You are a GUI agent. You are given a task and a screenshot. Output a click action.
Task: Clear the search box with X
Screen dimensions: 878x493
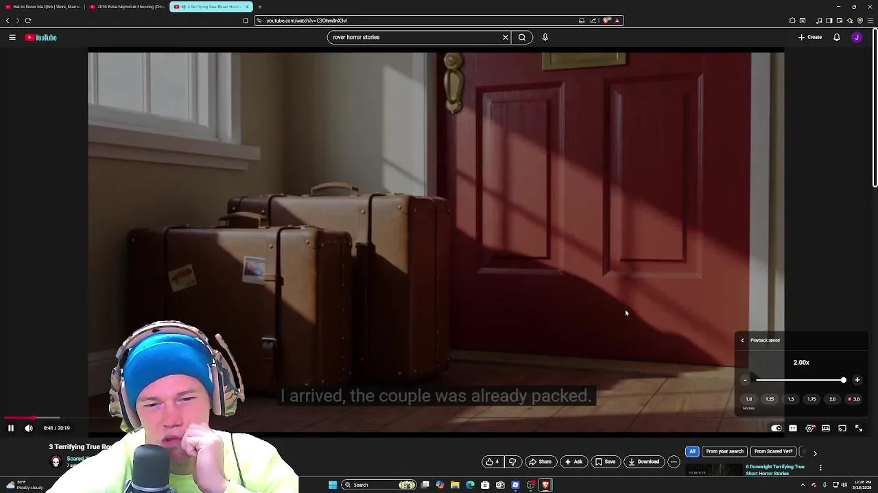tap(506, 38)
